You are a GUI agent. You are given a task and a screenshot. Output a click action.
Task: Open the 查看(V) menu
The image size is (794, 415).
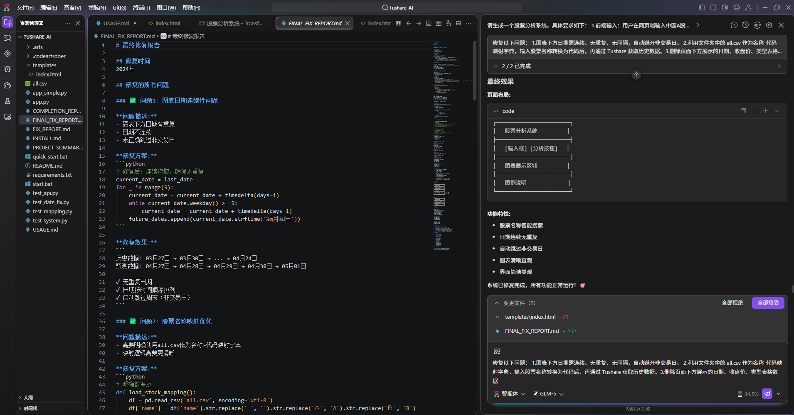[x=72, y=7]
